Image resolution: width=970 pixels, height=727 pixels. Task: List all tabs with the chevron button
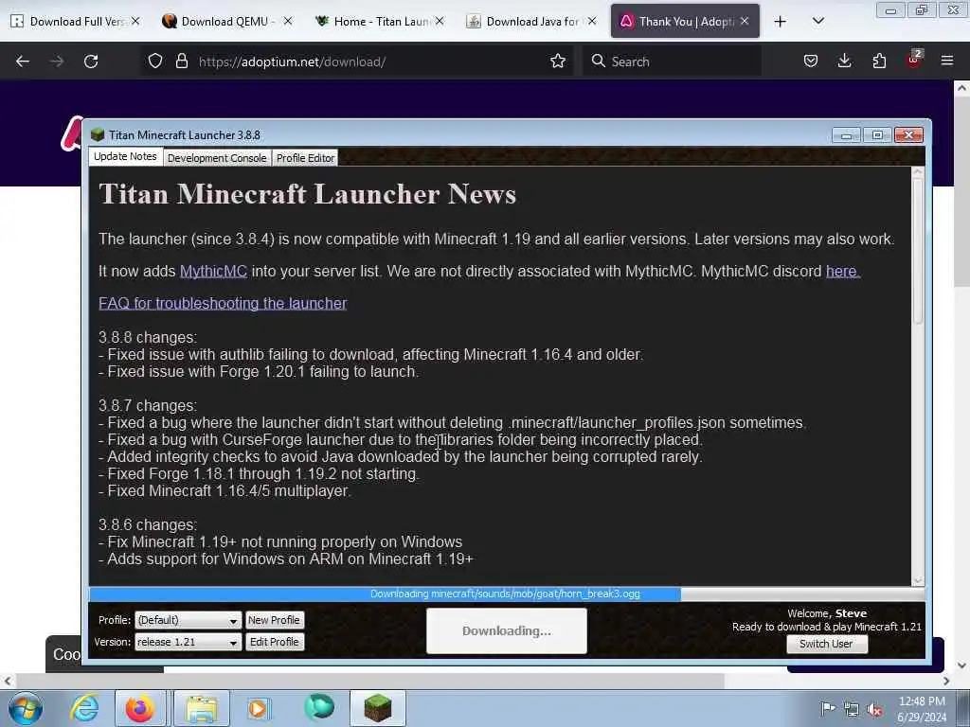click(817, 22)
